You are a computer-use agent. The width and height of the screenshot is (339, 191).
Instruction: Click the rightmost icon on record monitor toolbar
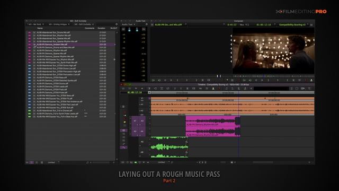tap(311, 80)
